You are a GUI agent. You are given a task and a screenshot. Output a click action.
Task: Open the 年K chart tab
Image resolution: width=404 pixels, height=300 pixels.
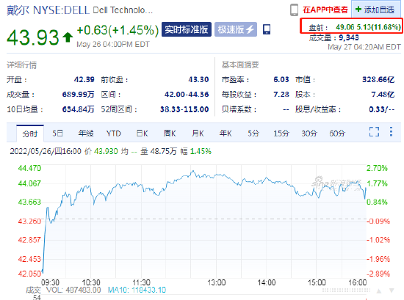click(226, 133)
